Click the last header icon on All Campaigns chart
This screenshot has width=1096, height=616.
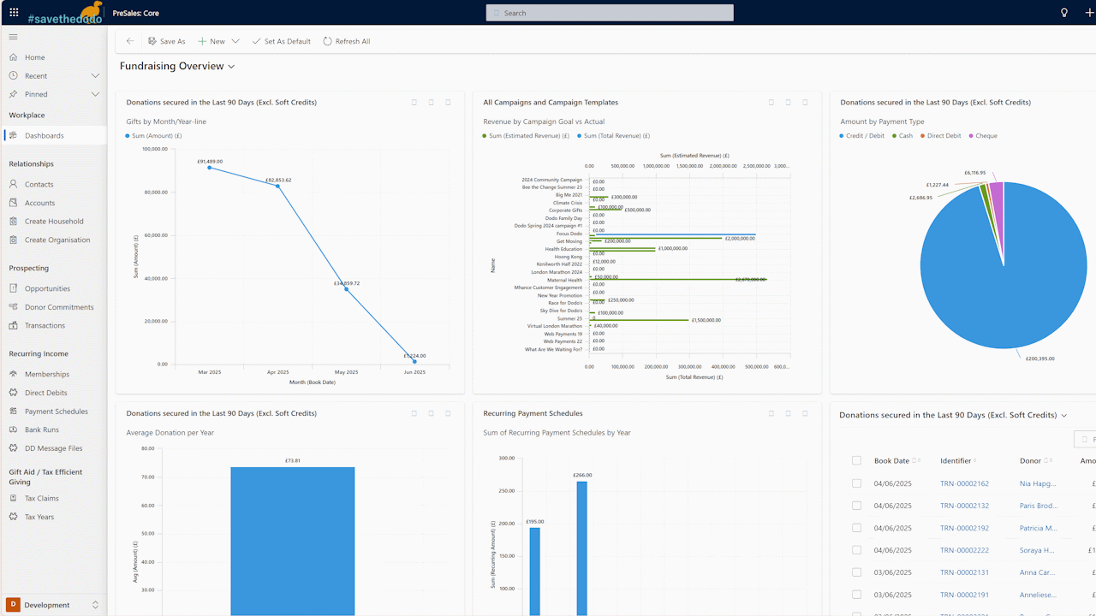click(x=805, y=103)
